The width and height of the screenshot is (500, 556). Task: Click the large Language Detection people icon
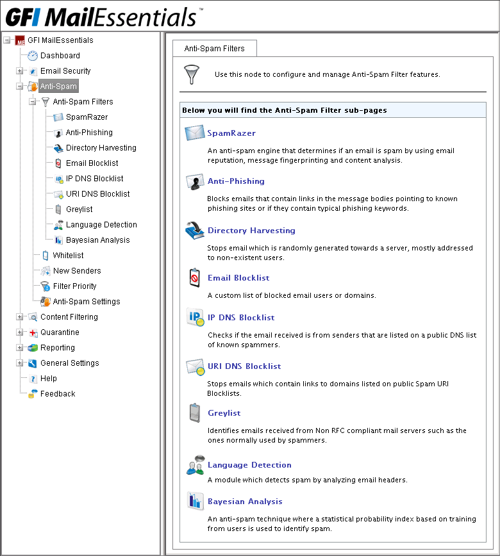(195, 465)
